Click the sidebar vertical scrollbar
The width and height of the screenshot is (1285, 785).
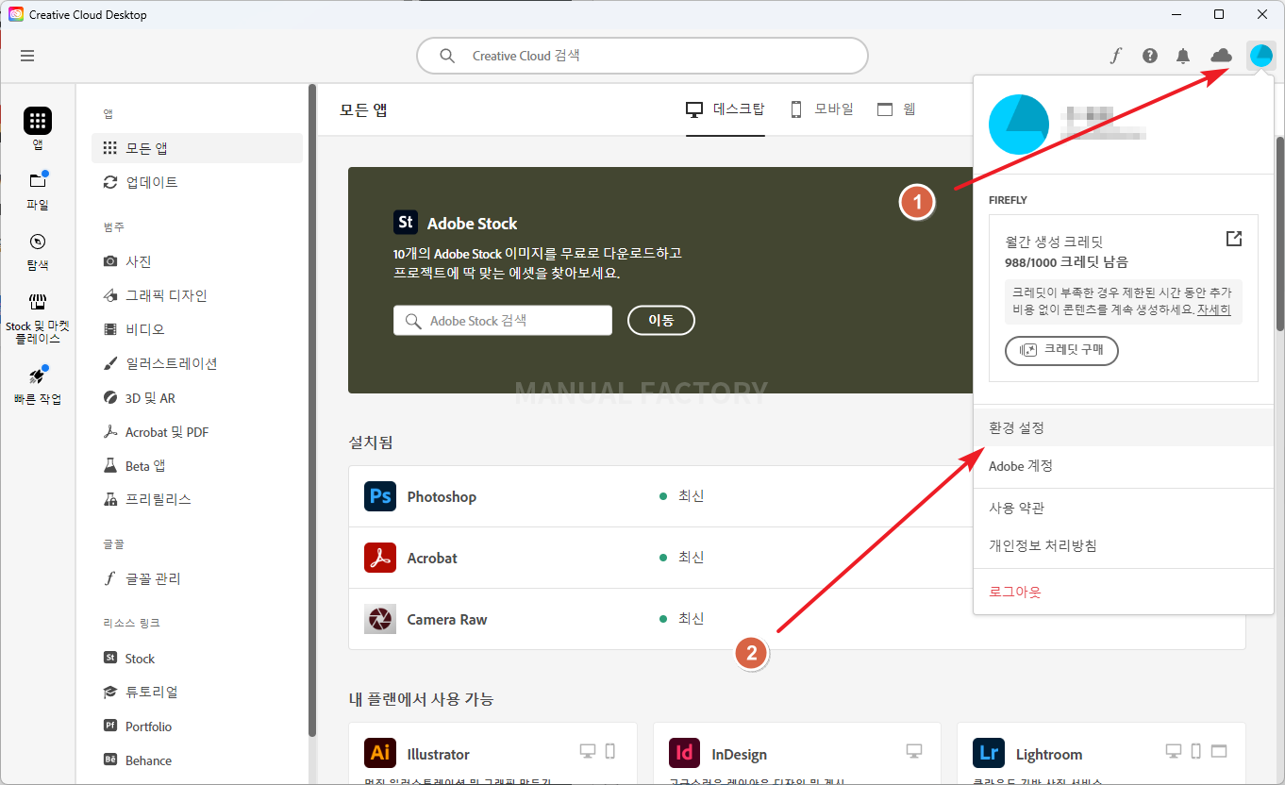(x=312, y=410)
